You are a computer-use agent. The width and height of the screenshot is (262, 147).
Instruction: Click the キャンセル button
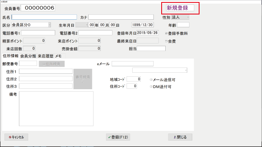[17, 137]
